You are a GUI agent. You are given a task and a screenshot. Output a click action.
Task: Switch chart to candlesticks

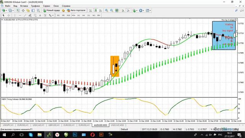[x=96, y=10]
